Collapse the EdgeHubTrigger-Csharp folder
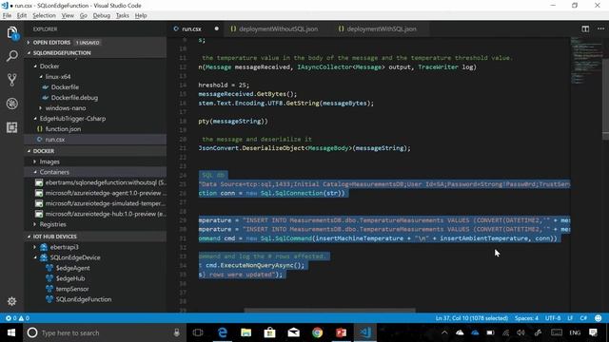The width and height of the screenshot is (609, 342). [x=35, y=119]
